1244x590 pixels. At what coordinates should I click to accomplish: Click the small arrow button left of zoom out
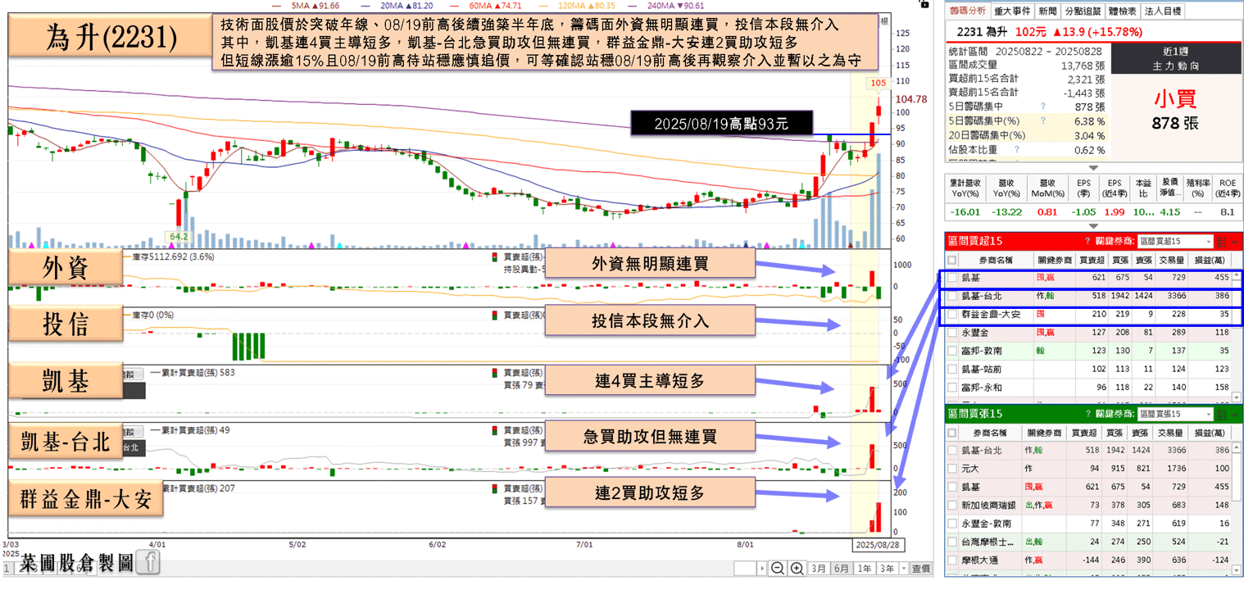click(x=762, y=569)
